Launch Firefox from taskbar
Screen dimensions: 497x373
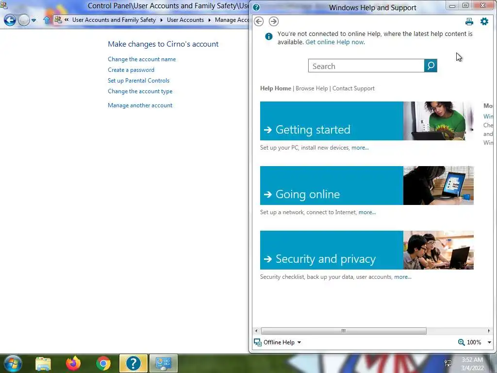[73, 363]
